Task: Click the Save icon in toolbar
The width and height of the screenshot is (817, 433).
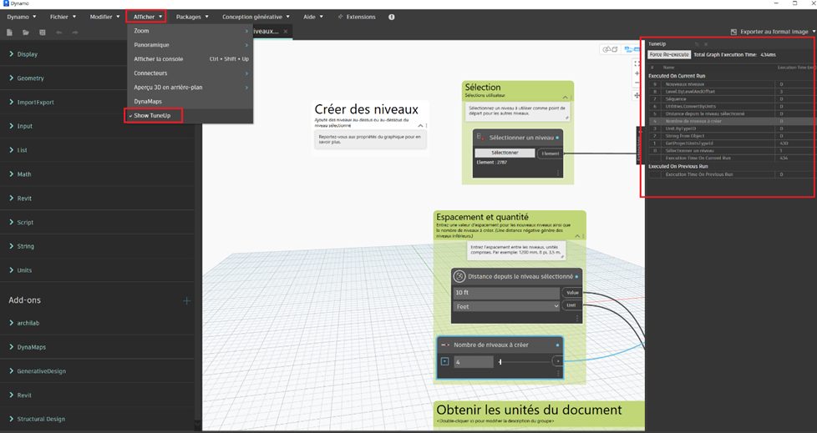Action: click(43, 33)
